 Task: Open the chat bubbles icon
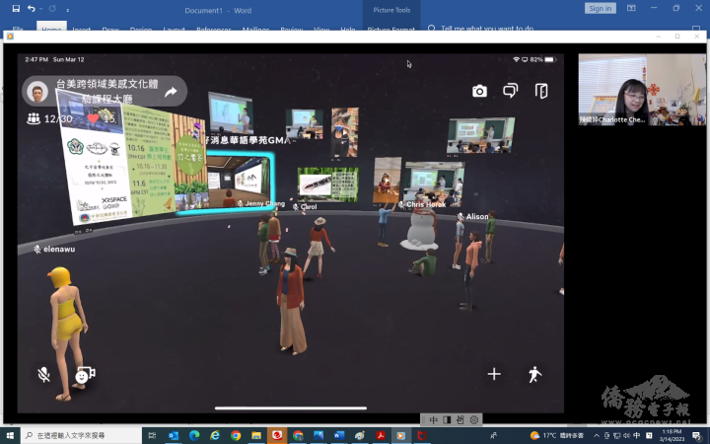pos(510,91)
